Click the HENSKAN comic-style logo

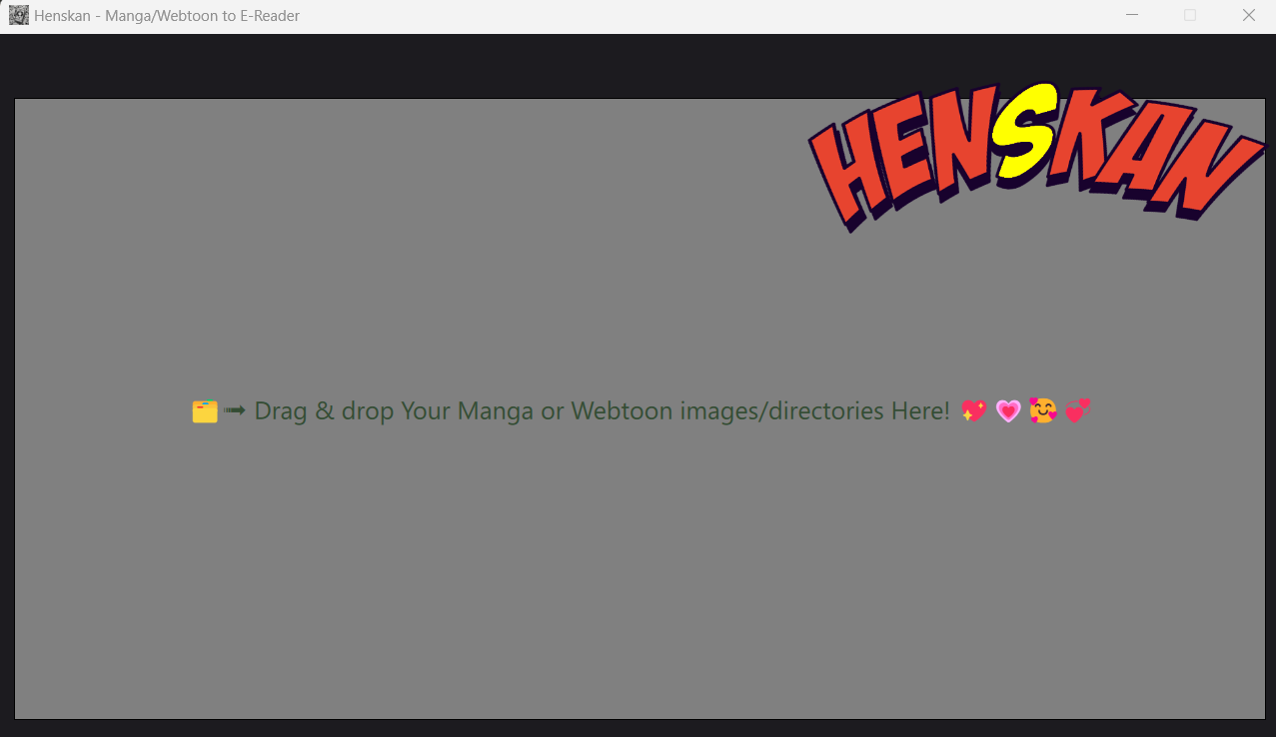(x=1036, y=155)
